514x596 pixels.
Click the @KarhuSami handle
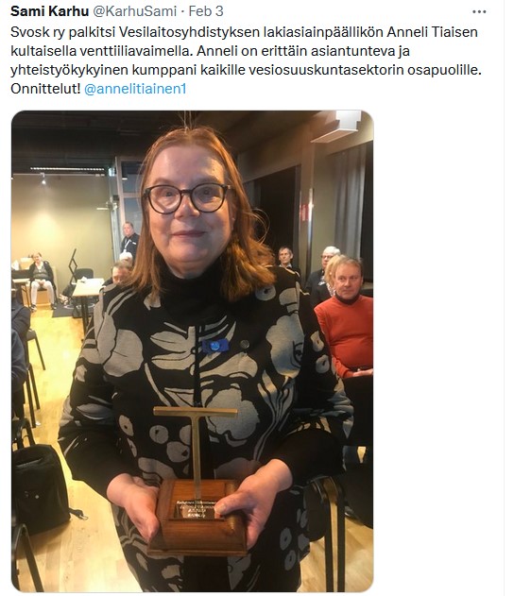134,11
